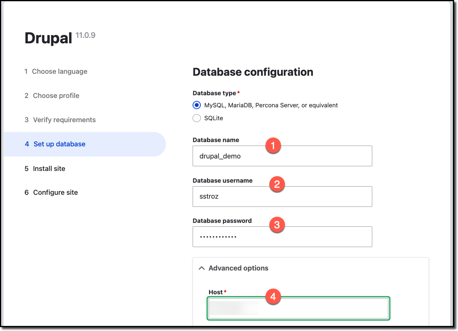Click the Install site step
The height and width of the screenshot is (331, 458).
coord(49,169)
